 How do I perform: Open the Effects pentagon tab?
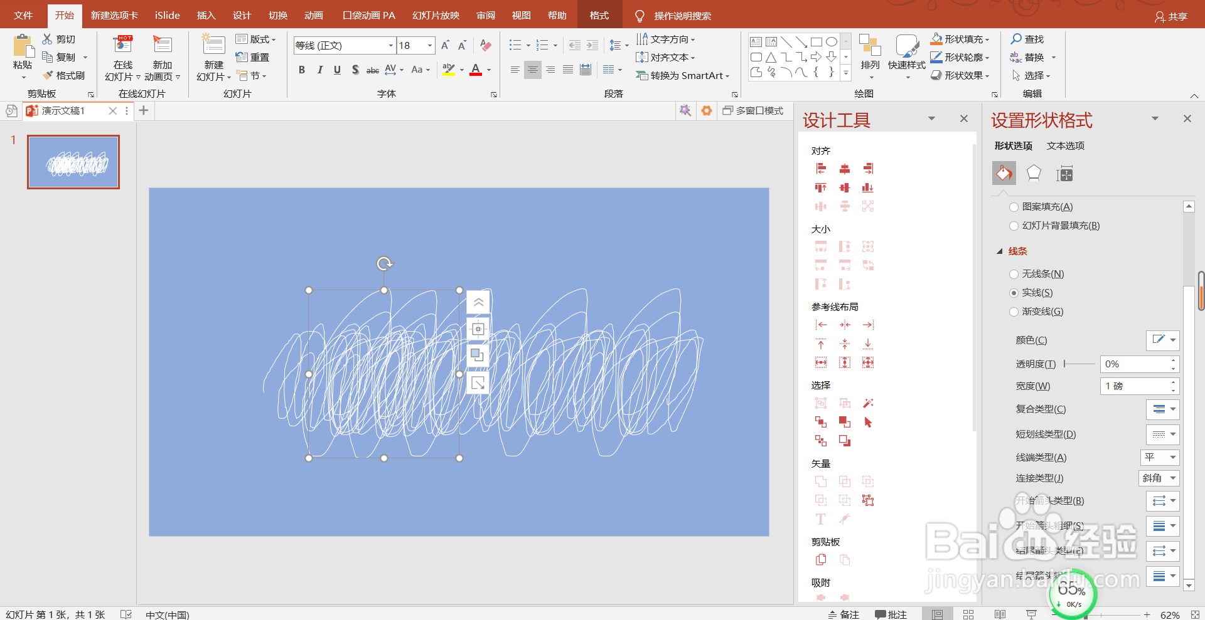pos(1034,173)
